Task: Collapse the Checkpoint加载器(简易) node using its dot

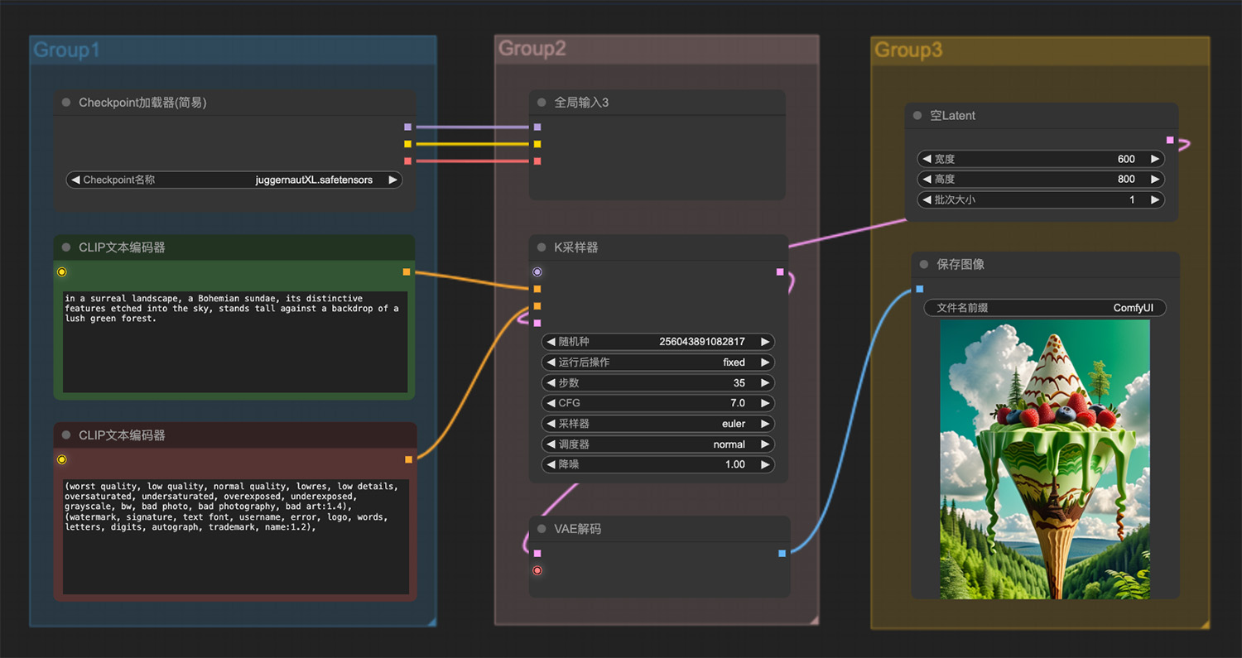Action: click(66, 103)
